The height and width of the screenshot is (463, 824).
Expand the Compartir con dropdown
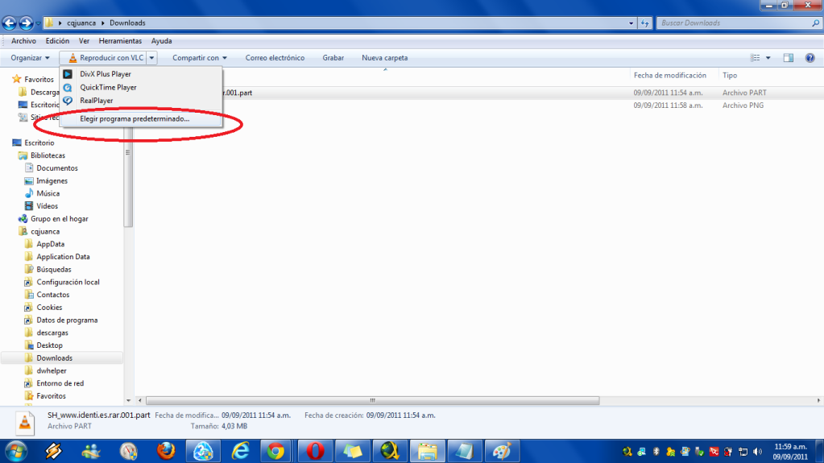200,58
